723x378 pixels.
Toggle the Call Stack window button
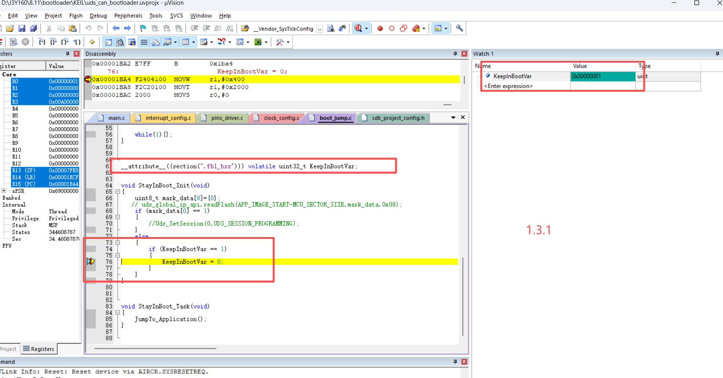point(156,42)
